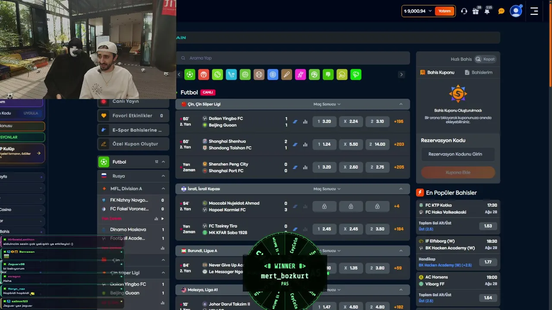The height and width of the screenshot is (310, 552).
Task: Open Özel Kupon Oluştur menu item
Action: coord(133,144)
